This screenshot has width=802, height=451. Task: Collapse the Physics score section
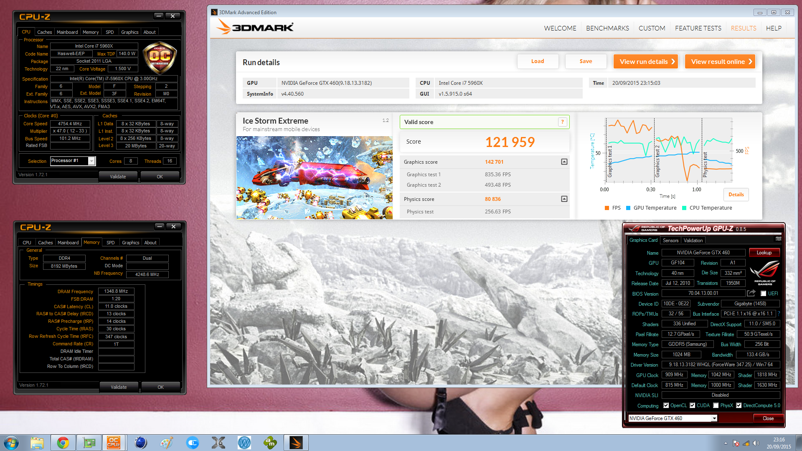coord(564,199)
